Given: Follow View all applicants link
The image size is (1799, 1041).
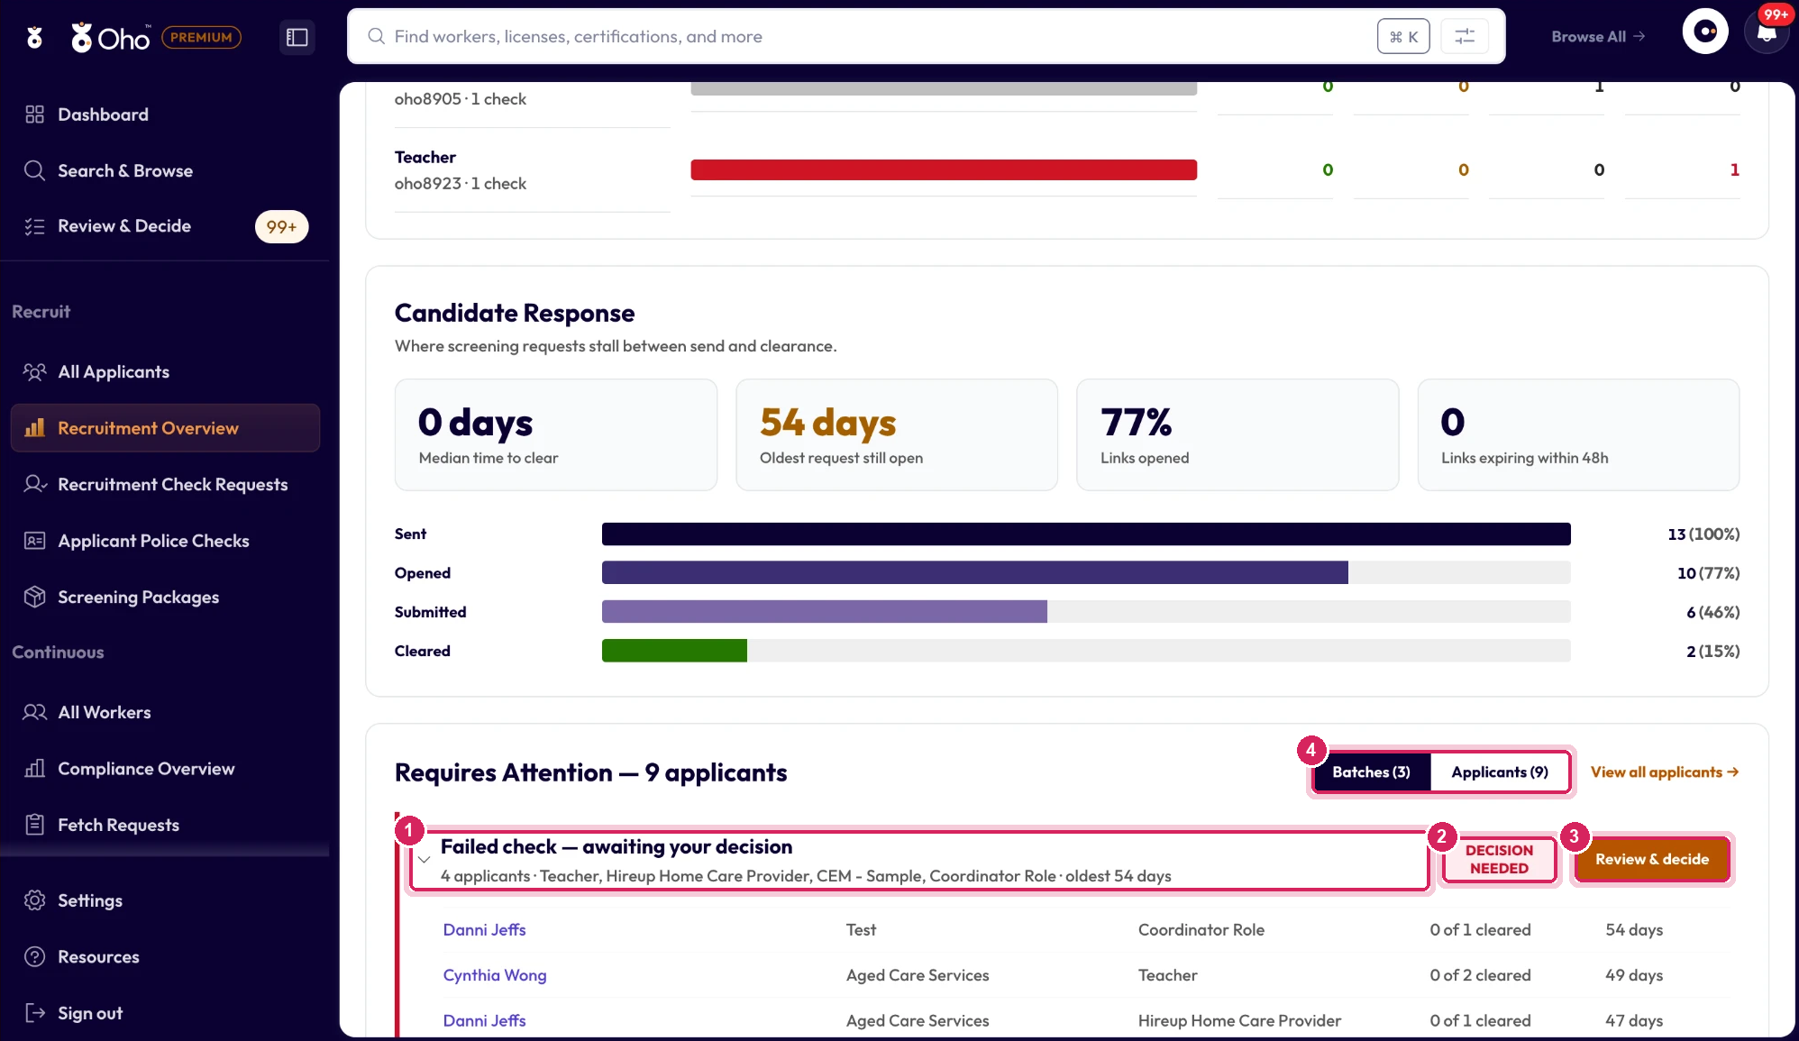Looking at the screenshot, I should (1664, 772).
